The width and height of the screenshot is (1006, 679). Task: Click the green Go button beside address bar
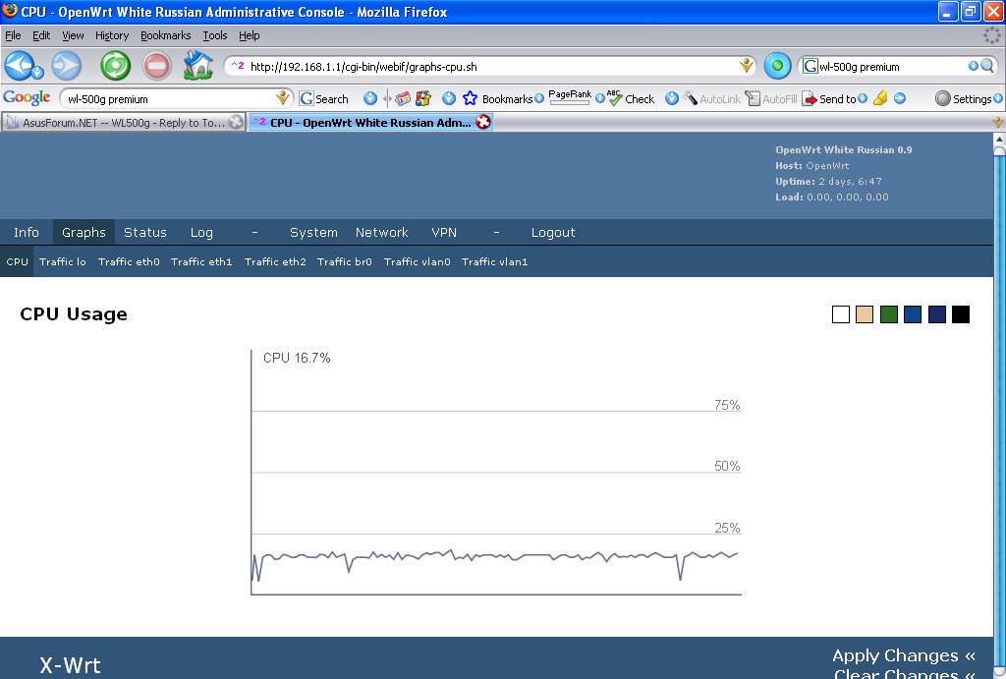(x=777, y=66)
